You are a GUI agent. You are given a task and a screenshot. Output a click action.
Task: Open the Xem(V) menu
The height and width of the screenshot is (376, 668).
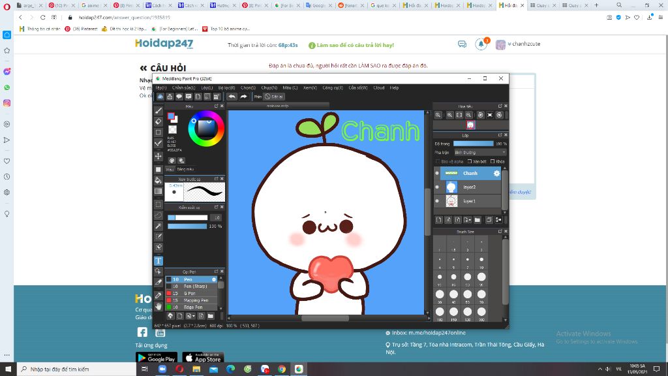click(x=310, y=88)
